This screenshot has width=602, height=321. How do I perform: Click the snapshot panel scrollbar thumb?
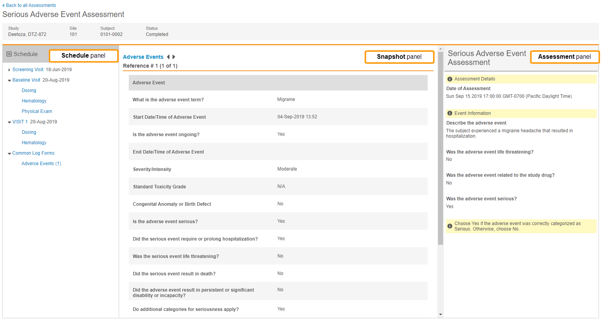440,147
